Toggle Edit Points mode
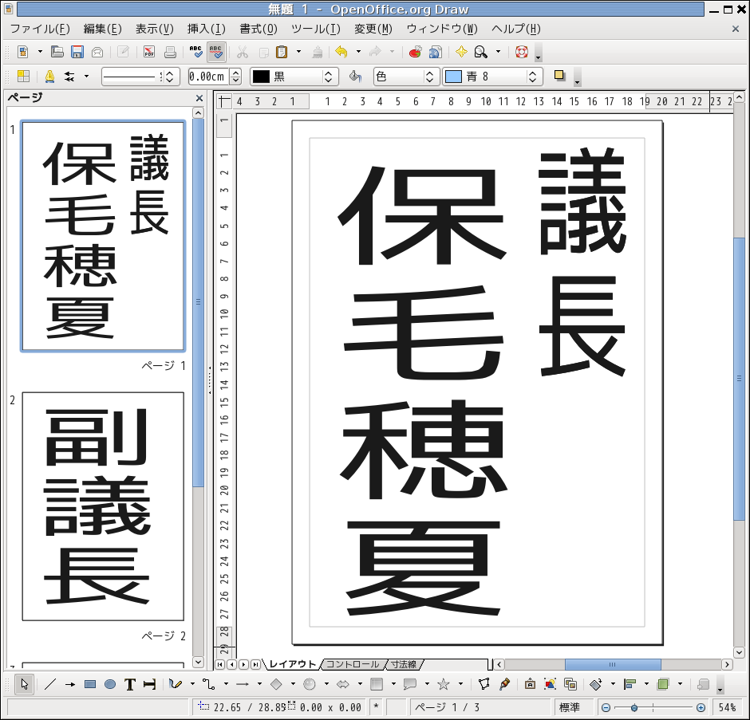This screenshot has width=750, height=720. (484, 684)
